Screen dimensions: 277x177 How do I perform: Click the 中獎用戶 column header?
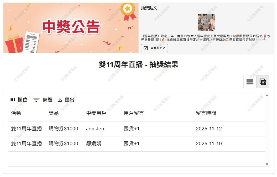96,113
